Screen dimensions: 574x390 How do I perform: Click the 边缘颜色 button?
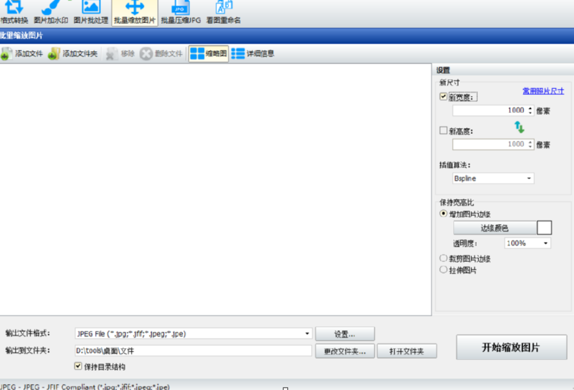click(495, 228)
